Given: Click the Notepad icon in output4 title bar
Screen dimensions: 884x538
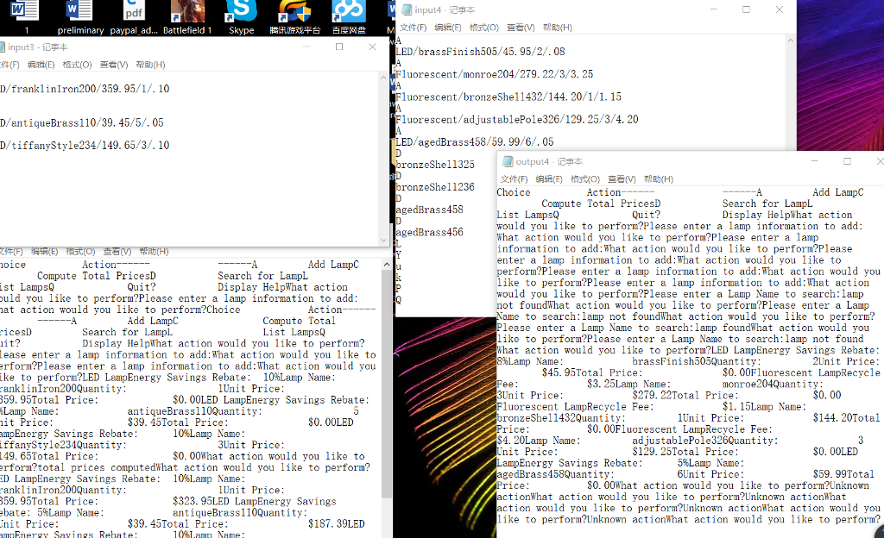Looking at the screenshot, I should pyautogui.click(x=508, y=161).
